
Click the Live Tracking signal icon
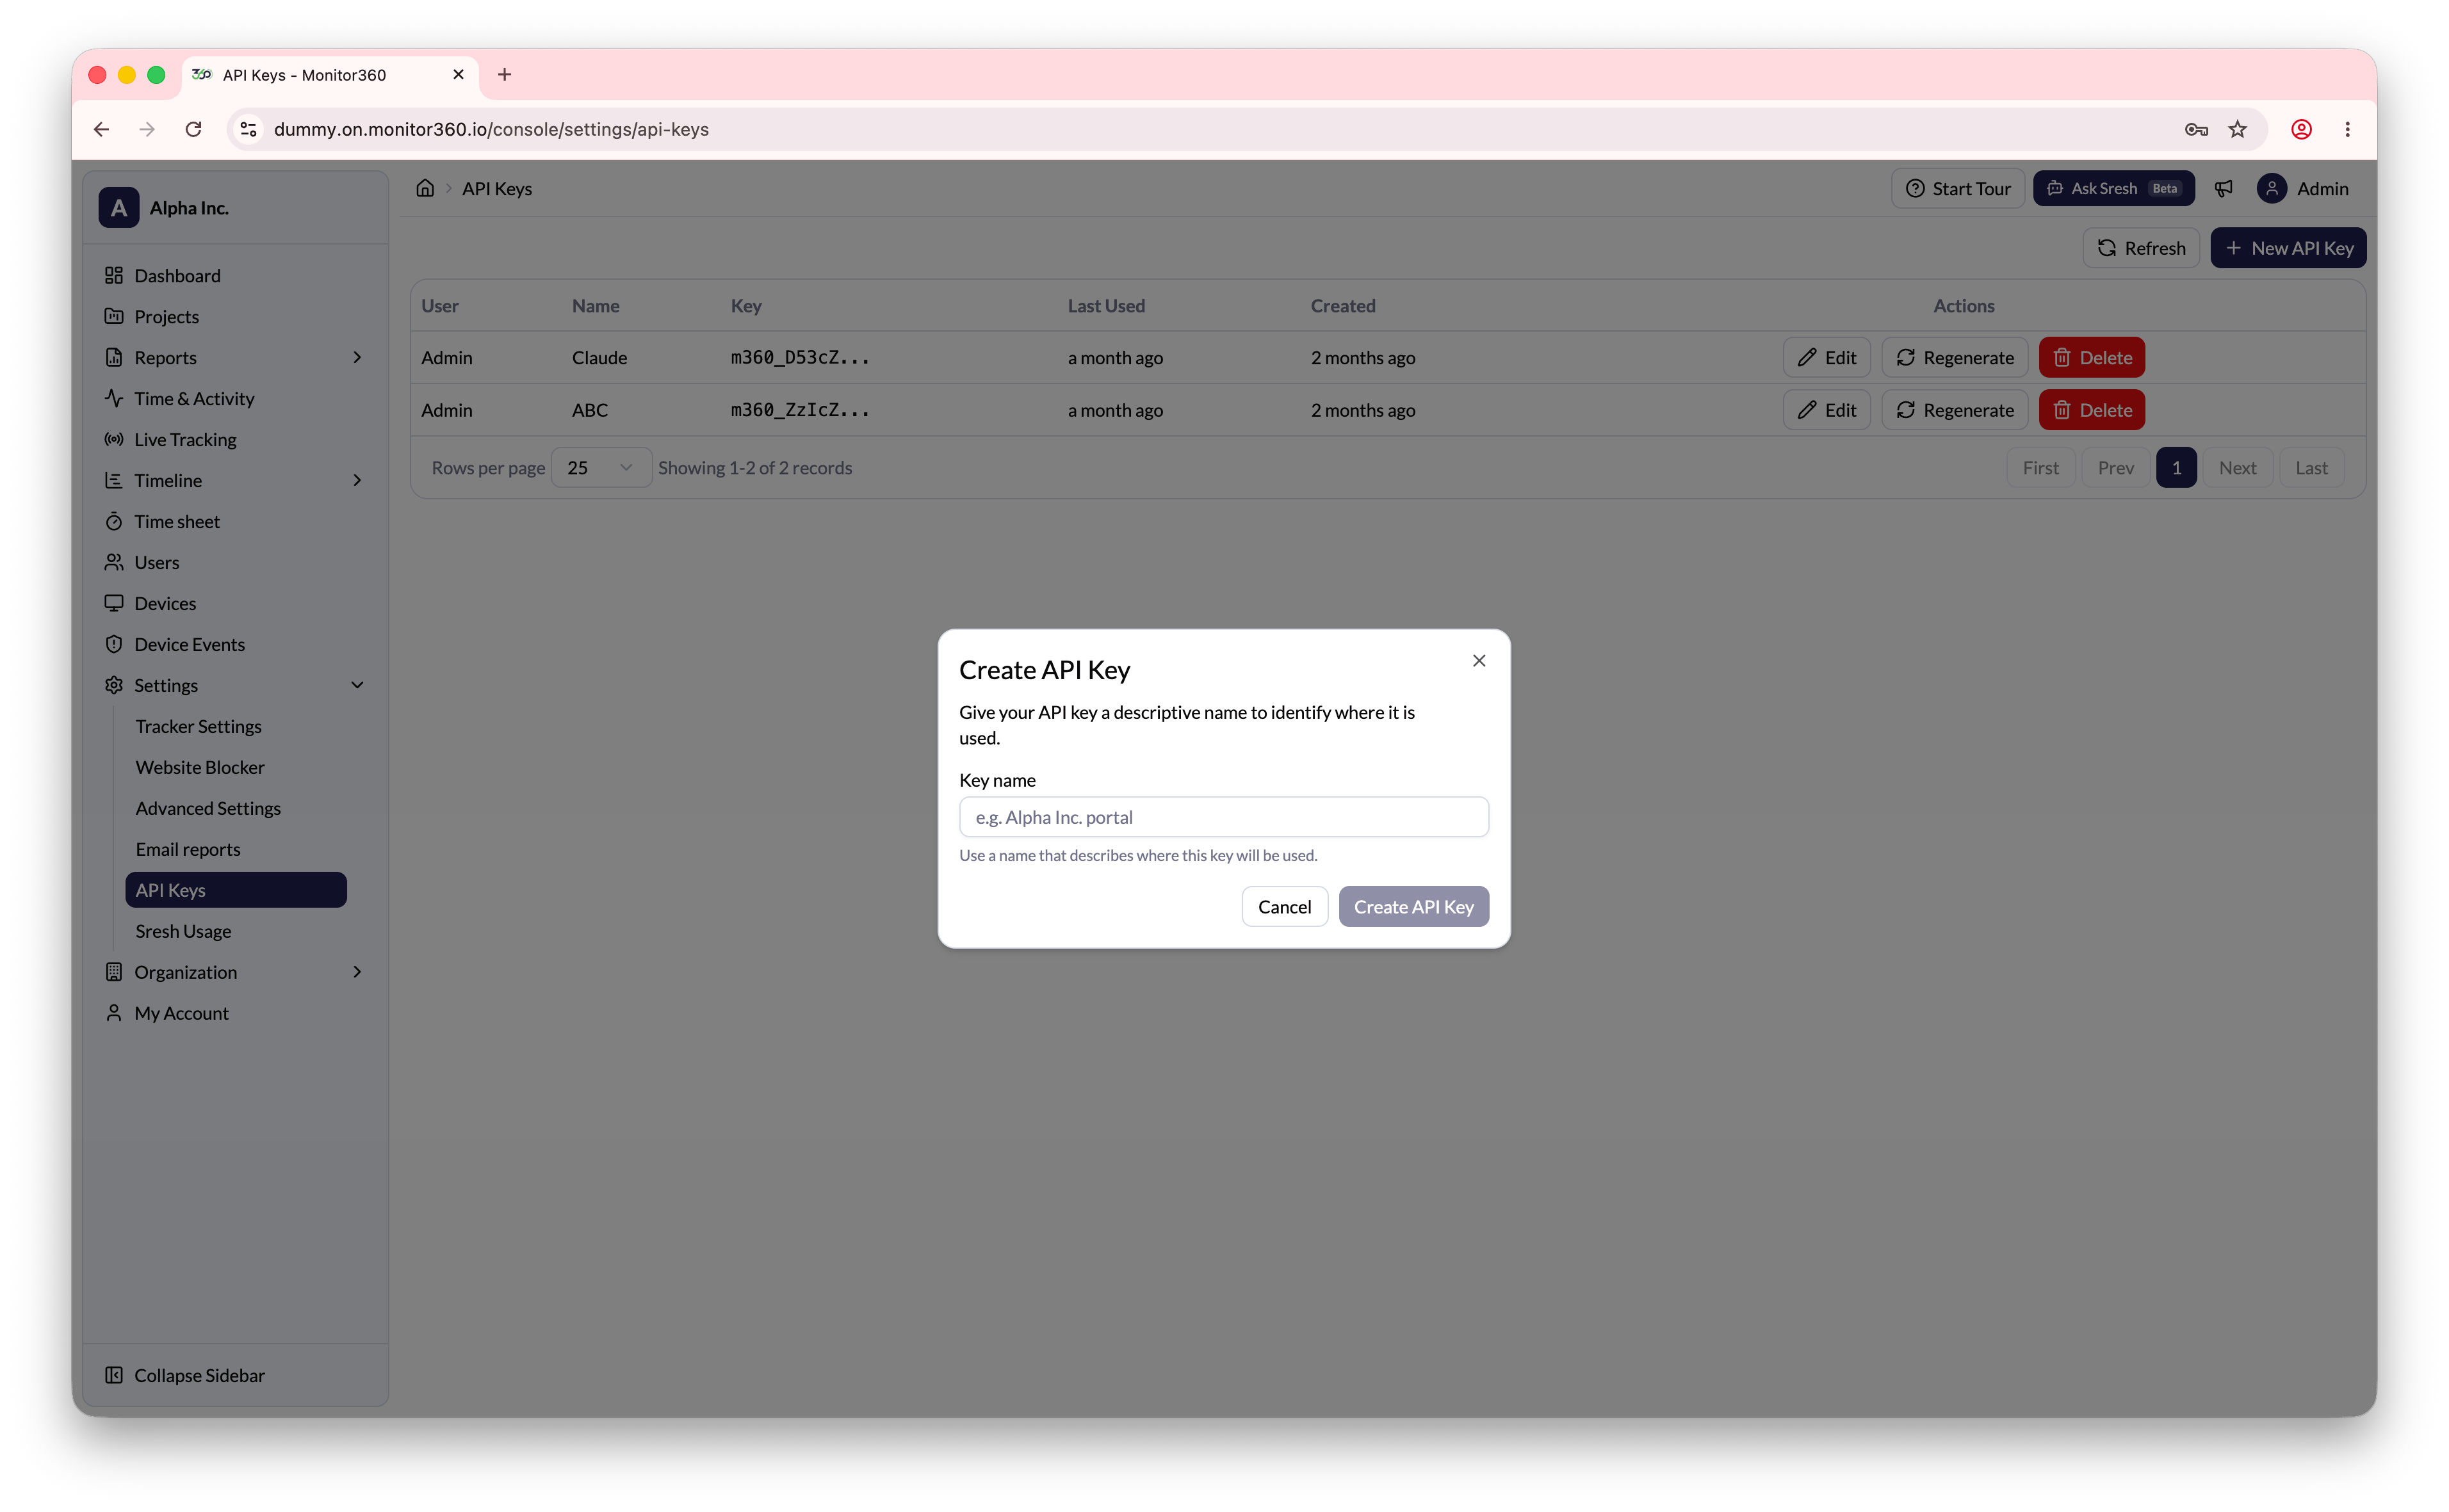pos(114,439)
